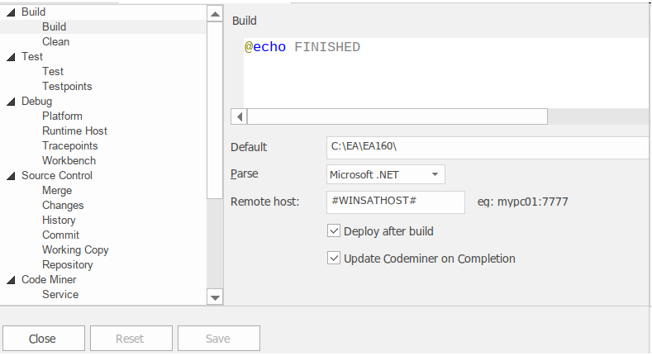Viewport: 652px width, 356px height.
Task: Collapse the Source Control group
Action: pyautogui.click(x=11, y=176)
